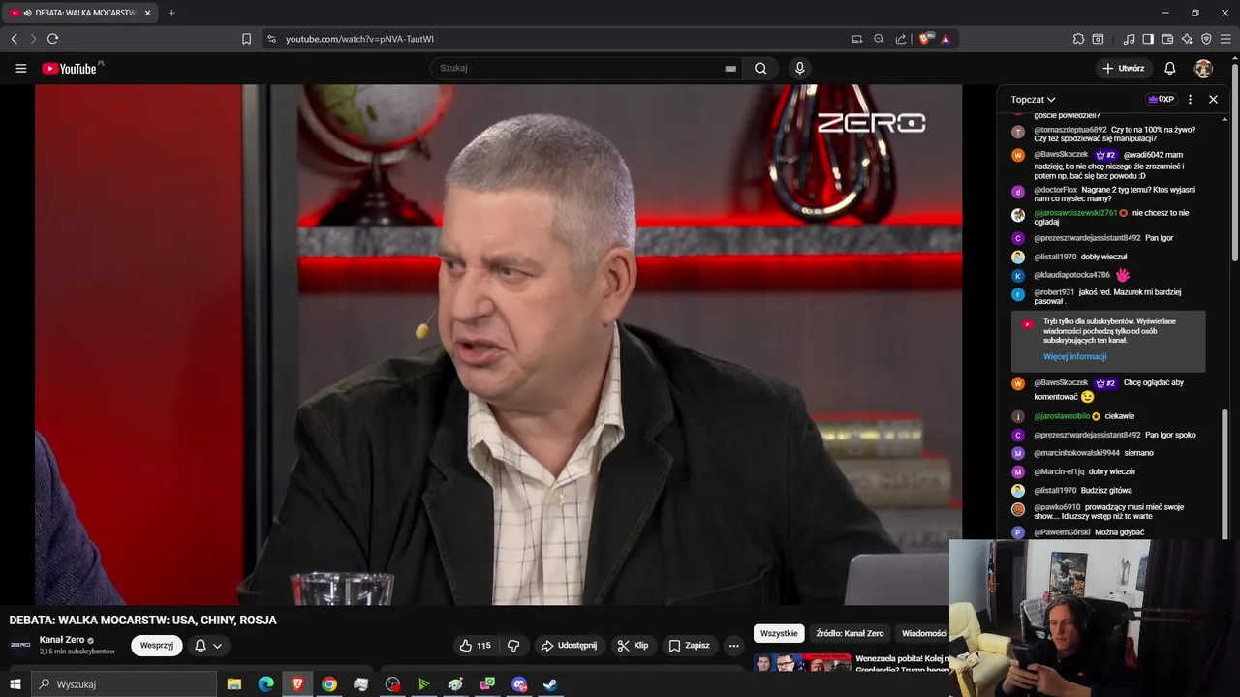
Task: Share this page from address bar
Action: [x=901, y=39]
